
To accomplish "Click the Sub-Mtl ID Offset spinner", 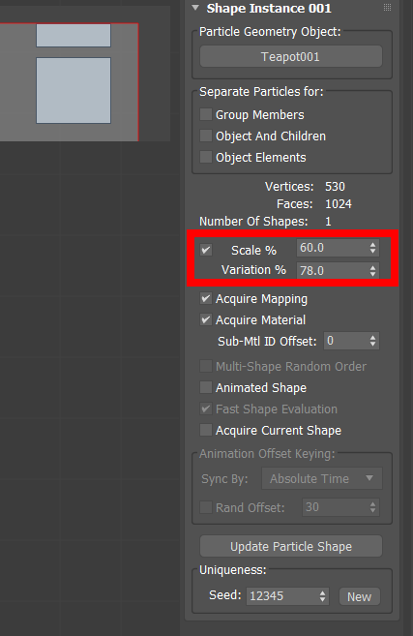I will [373, 341].
